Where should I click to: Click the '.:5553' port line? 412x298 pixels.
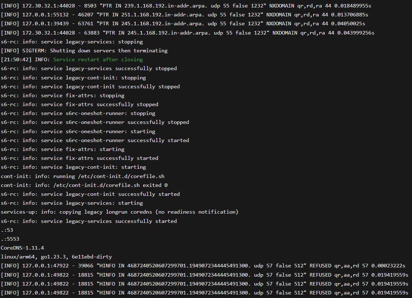[10, 239]
